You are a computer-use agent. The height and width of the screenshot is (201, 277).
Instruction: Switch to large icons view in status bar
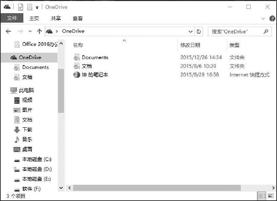tap(271, 196)
